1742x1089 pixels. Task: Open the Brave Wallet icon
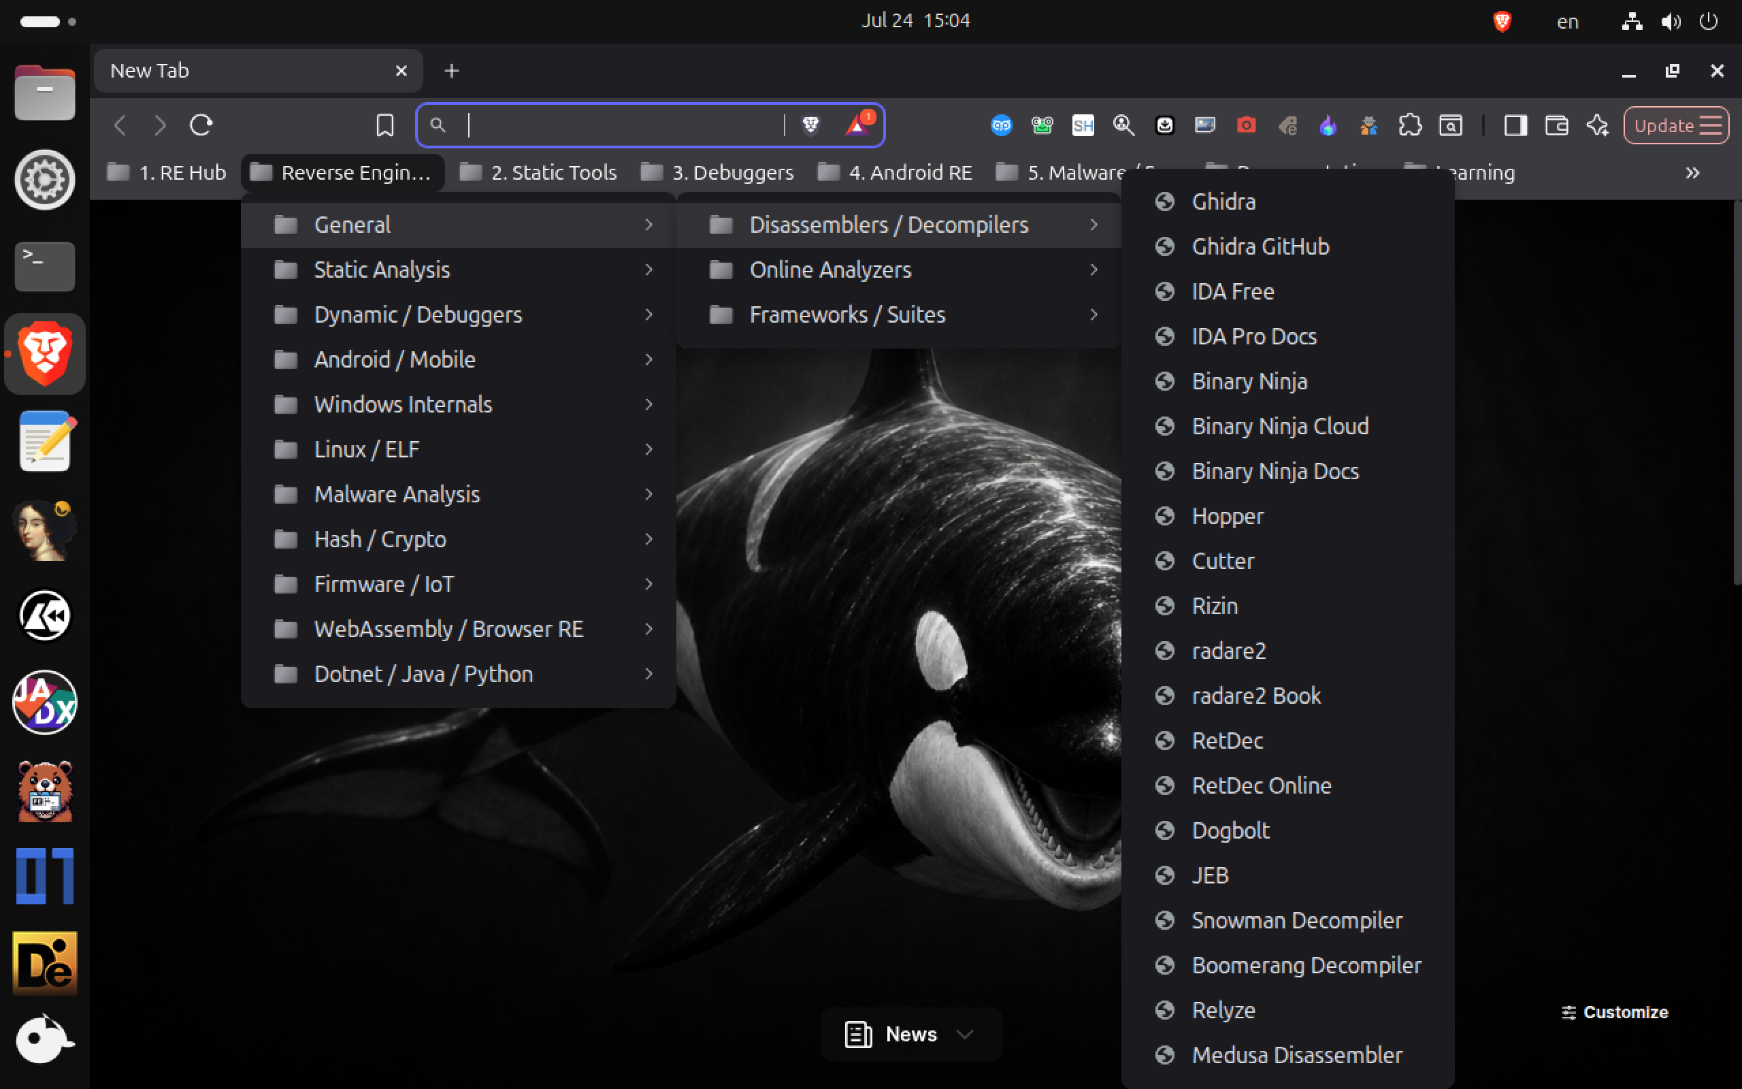coord(1556,125)
